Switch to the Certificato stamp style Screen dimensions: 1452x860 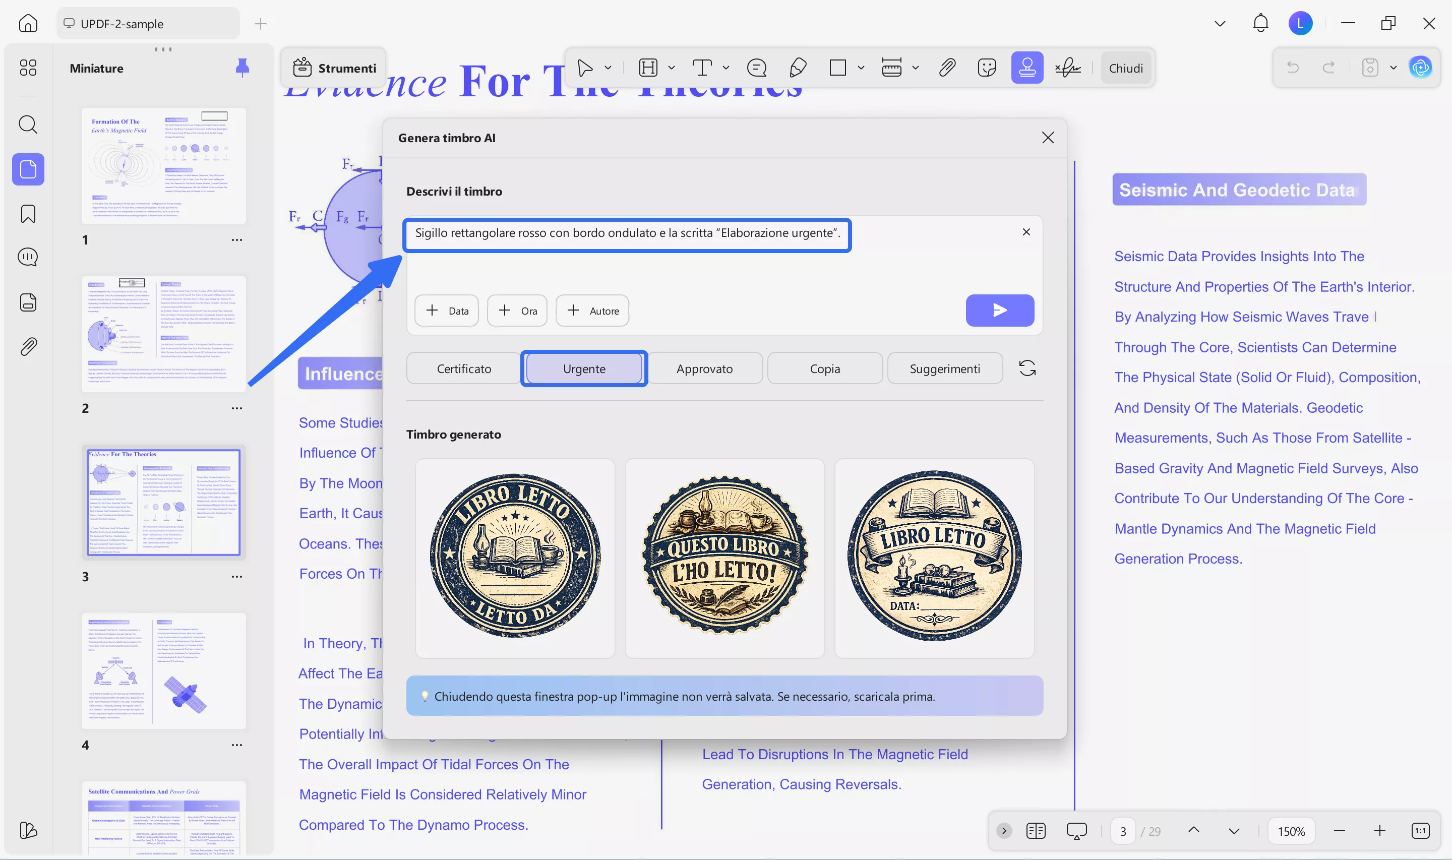463,368
